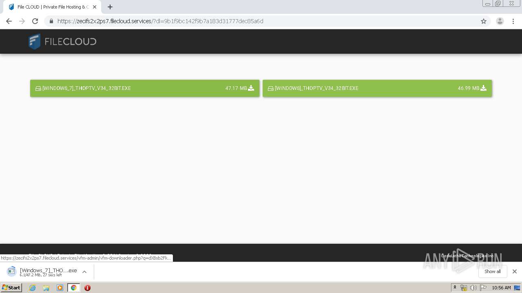Close the downloads bar

pyautogui.click(x=515, y=271)
